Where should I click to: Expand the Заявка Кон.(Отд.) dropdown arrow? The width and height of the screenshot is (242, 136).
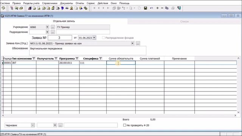click(x=132, y=43)
